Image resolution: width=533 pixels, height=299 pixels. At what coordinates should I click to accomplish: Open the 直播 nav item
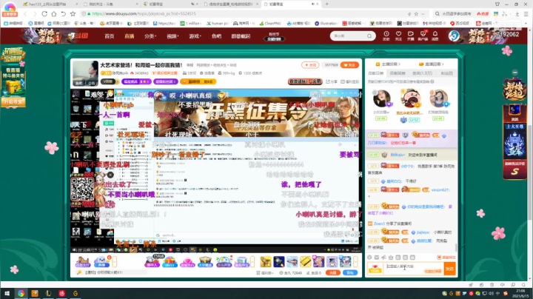(129, 36)
